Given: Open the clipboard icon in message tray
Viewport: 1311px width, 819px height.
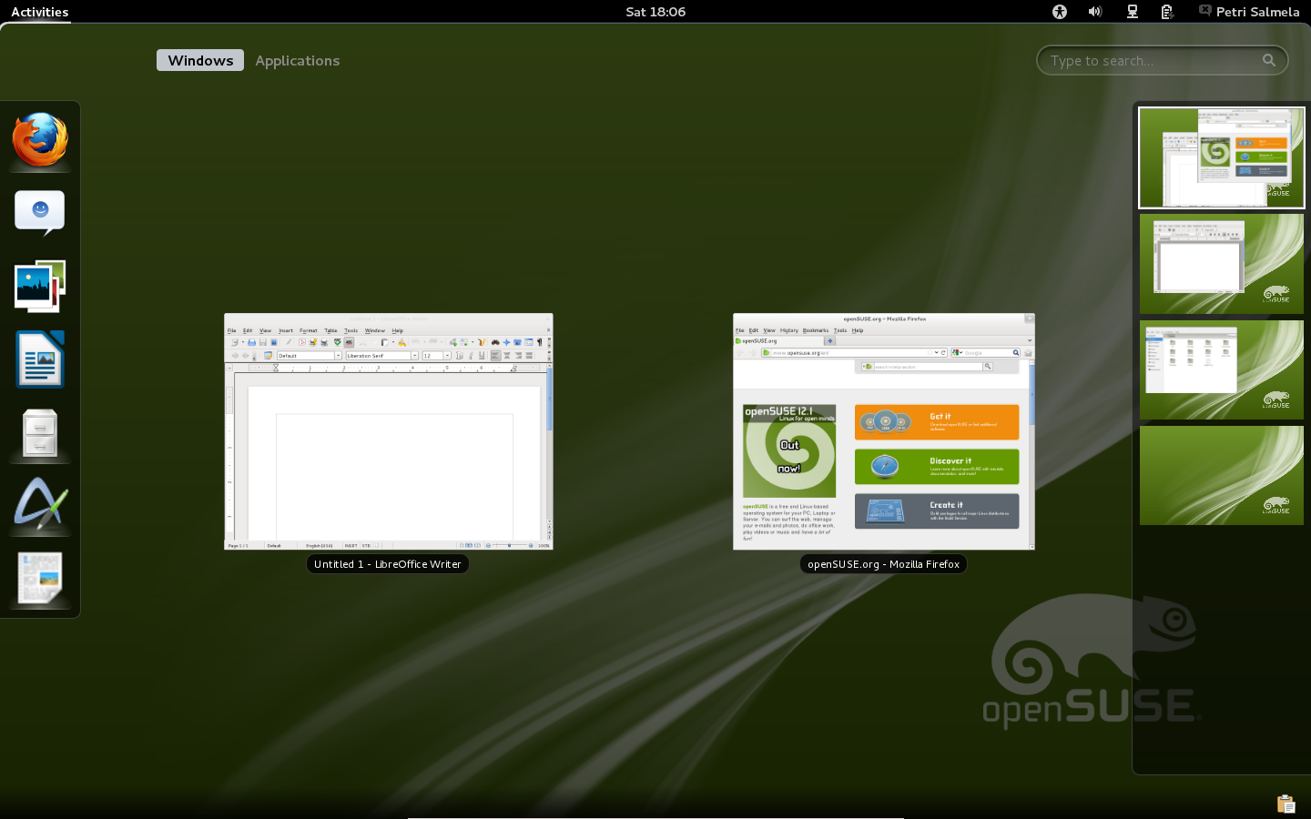Looking at the screenshot, I should pyautogui.click(x=1286, y=804).
